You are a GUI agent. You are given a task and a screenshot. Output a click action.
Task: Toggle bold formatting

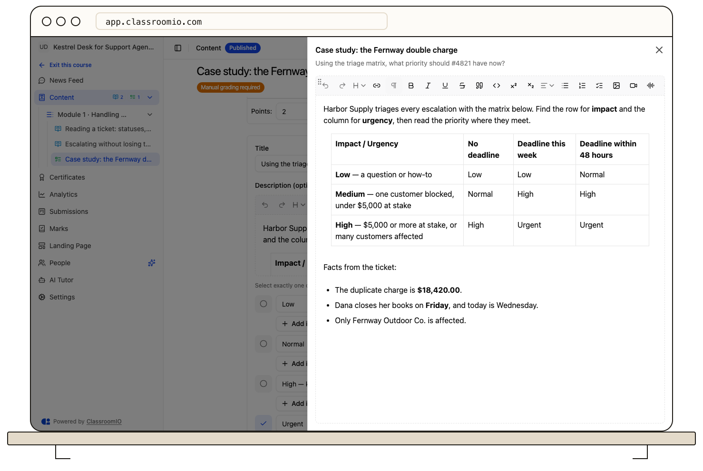(411, 86)
